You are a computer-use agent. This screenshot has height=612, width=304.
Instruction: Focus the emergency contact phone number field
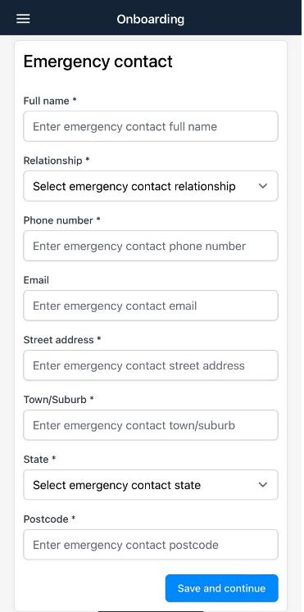(x=151, y=246)
